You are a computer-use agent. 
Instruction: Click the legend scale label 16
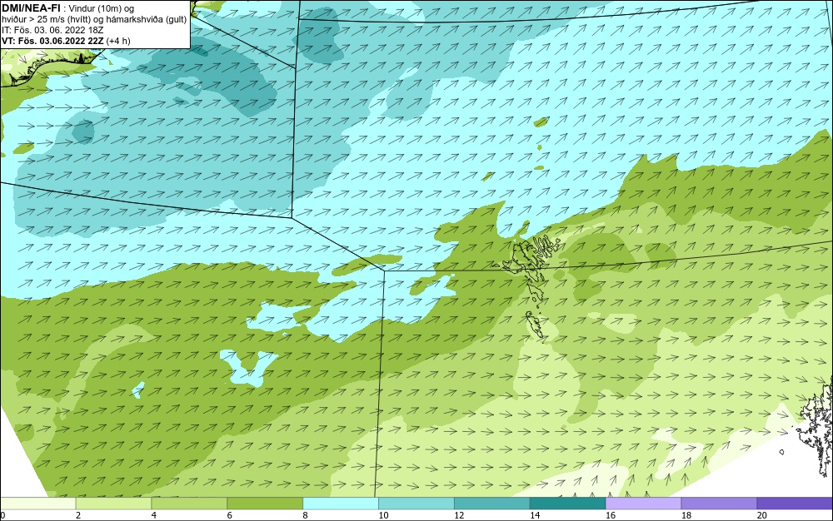[x=611, y=515]
